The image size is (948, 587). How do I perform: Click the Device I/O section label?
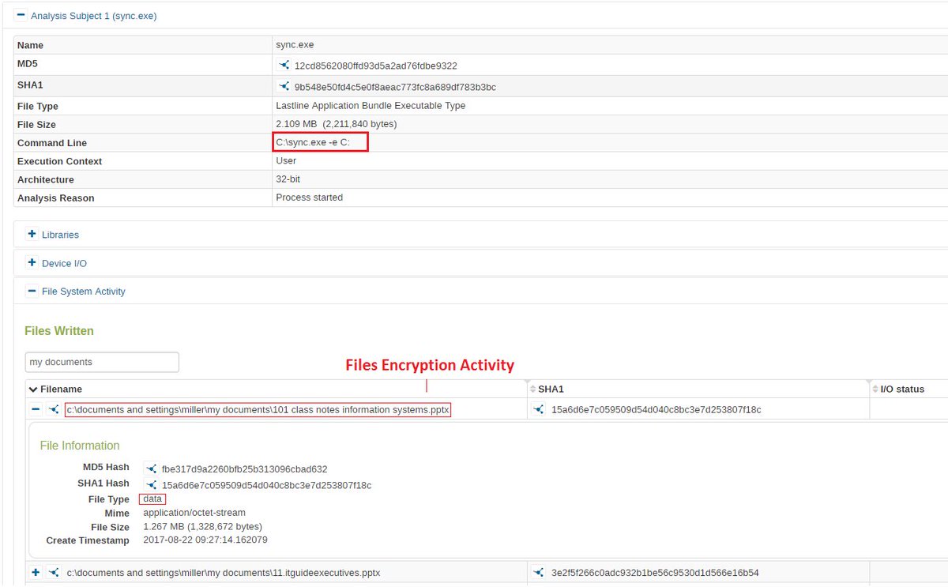click(64, 263)
